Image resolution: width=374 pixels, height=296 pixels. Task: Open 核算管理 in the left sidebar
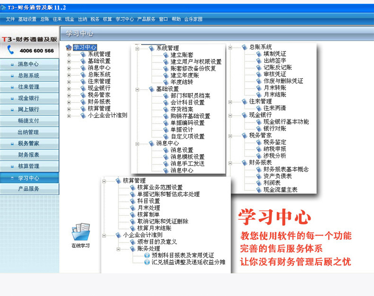pos(29,166)
